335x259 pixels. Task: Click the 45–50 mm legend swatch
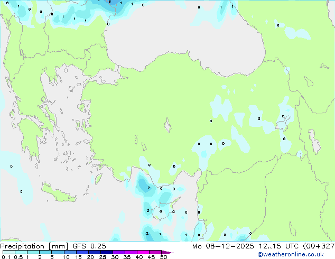click(x=155, y=252)
